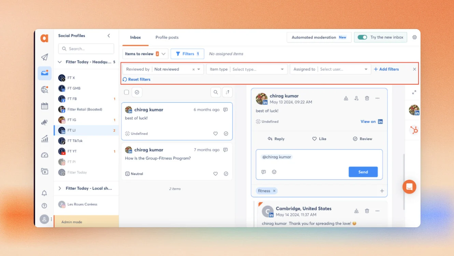The image size is (454, 256).
Task: Delete chirag kumar's comment with trash icon
Action: 367,98
